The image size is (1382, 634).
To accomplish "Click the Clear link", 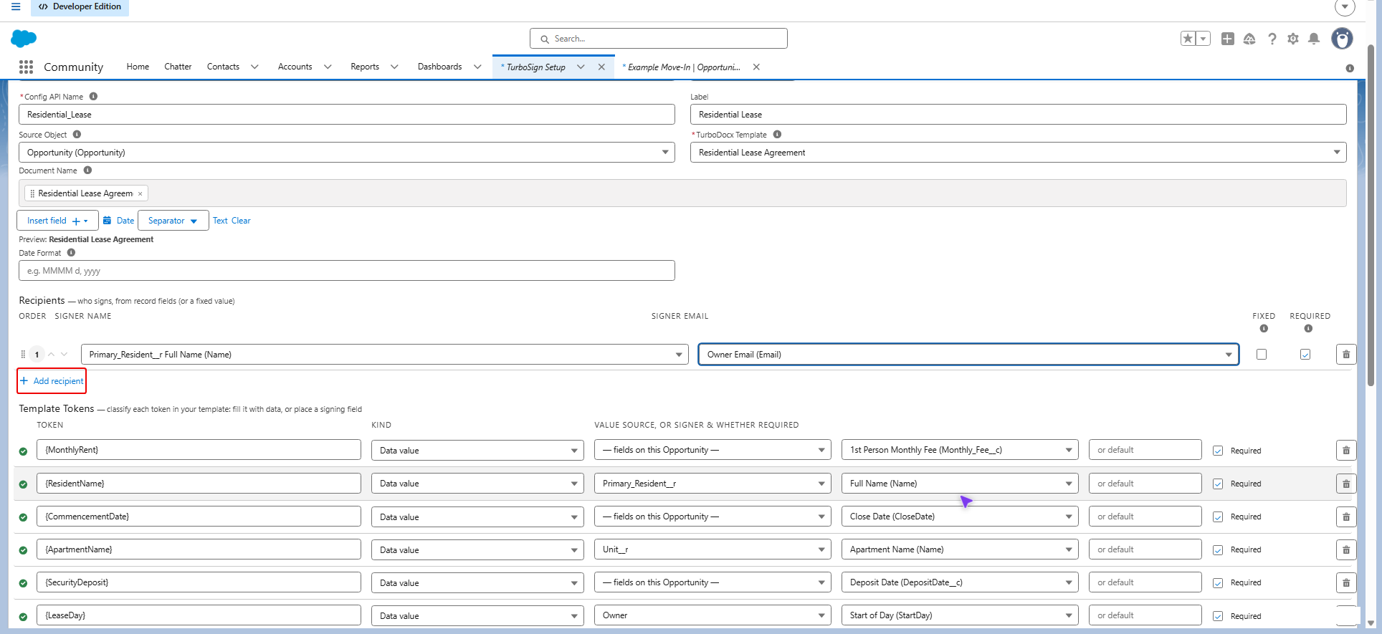I will (241, 221).
